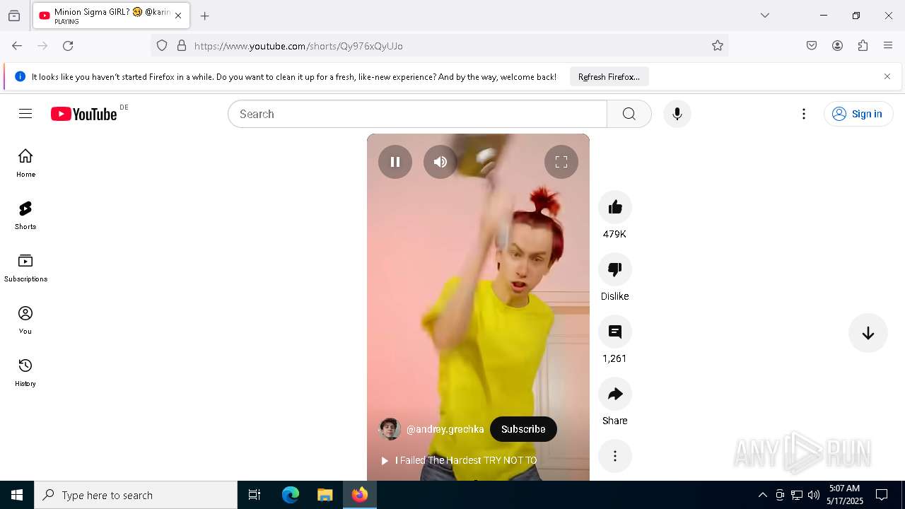Sign in to YouTube
The height and width of the screenshot is (509, 905).
tap(858, 114)
